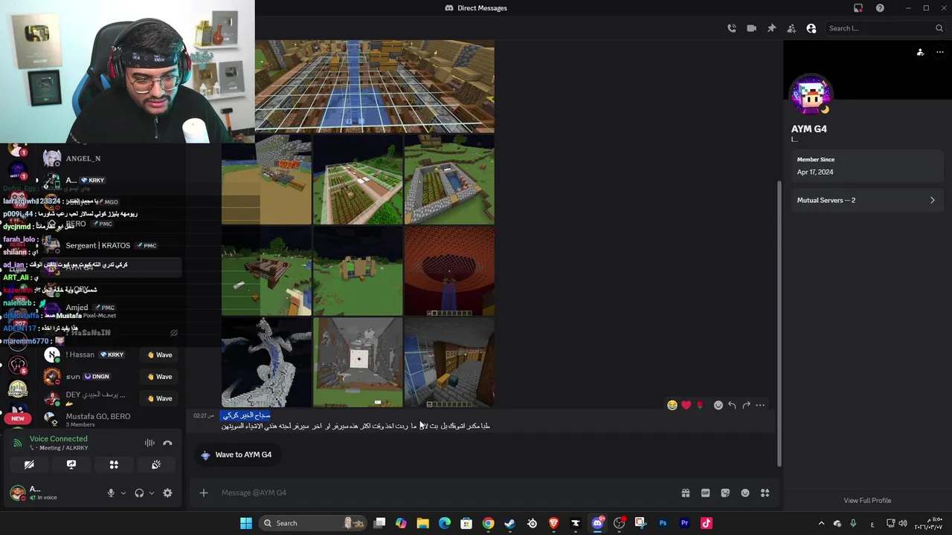Viewport: 952px width, 535px height.
Task: Open the Discord inbox icon
Action: pos(858,8)
